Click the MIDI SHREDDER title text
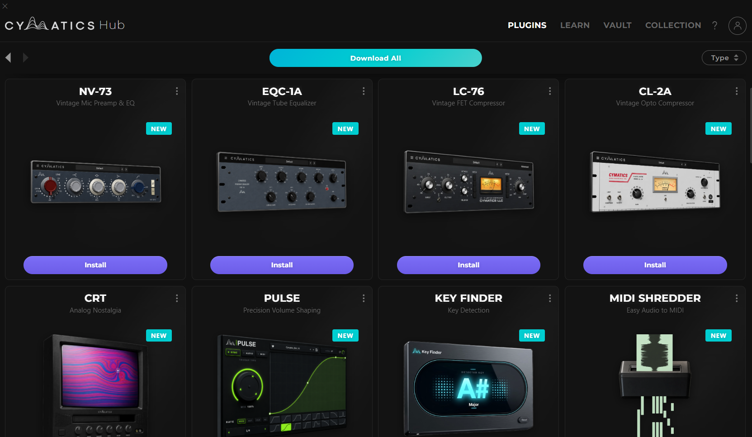This screenshot has width=752, height=437. (655, 299)
